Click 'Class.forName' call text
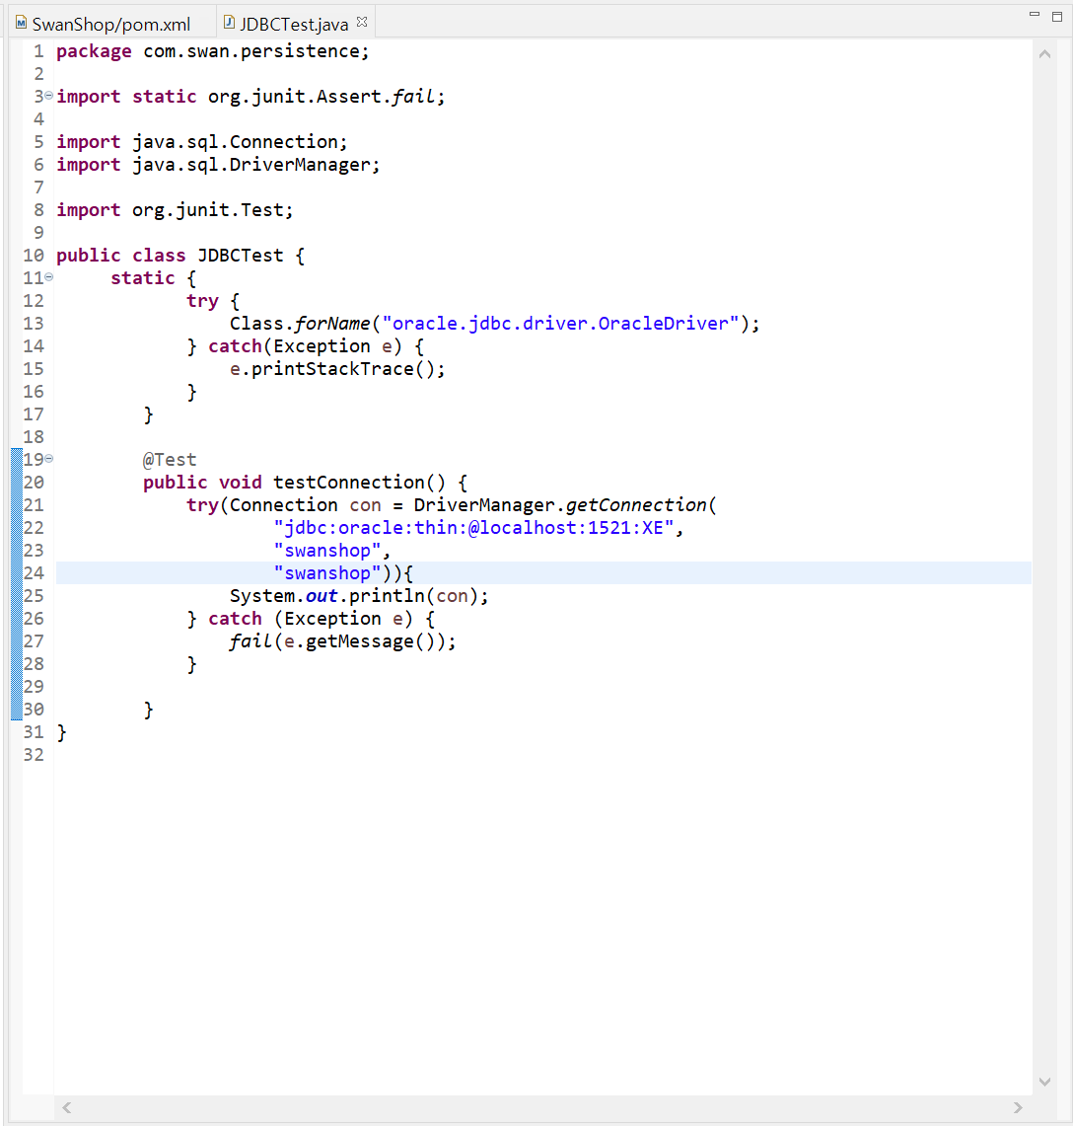The image size is (1073, 1126). point(300,324)
